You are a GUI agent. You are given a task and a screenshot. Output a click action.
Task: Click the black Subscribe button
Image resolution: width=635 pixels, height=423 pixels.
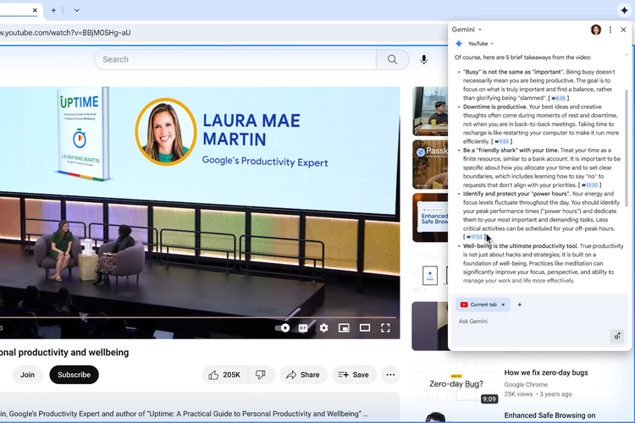click(75, 375)
